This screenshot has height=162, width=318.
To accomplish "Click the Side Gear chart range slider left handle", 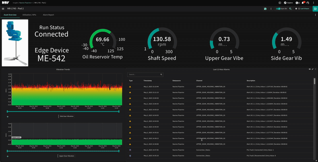I will 8,111.
